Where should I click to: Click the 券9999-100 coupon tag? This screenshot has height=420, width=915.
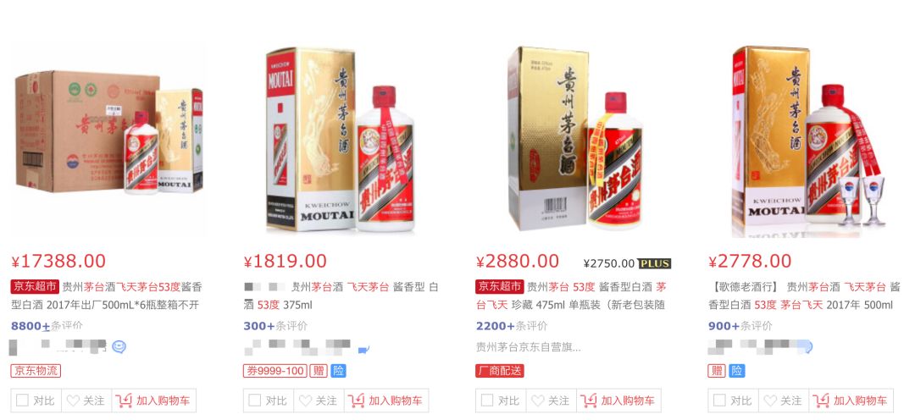pos(274,370)
